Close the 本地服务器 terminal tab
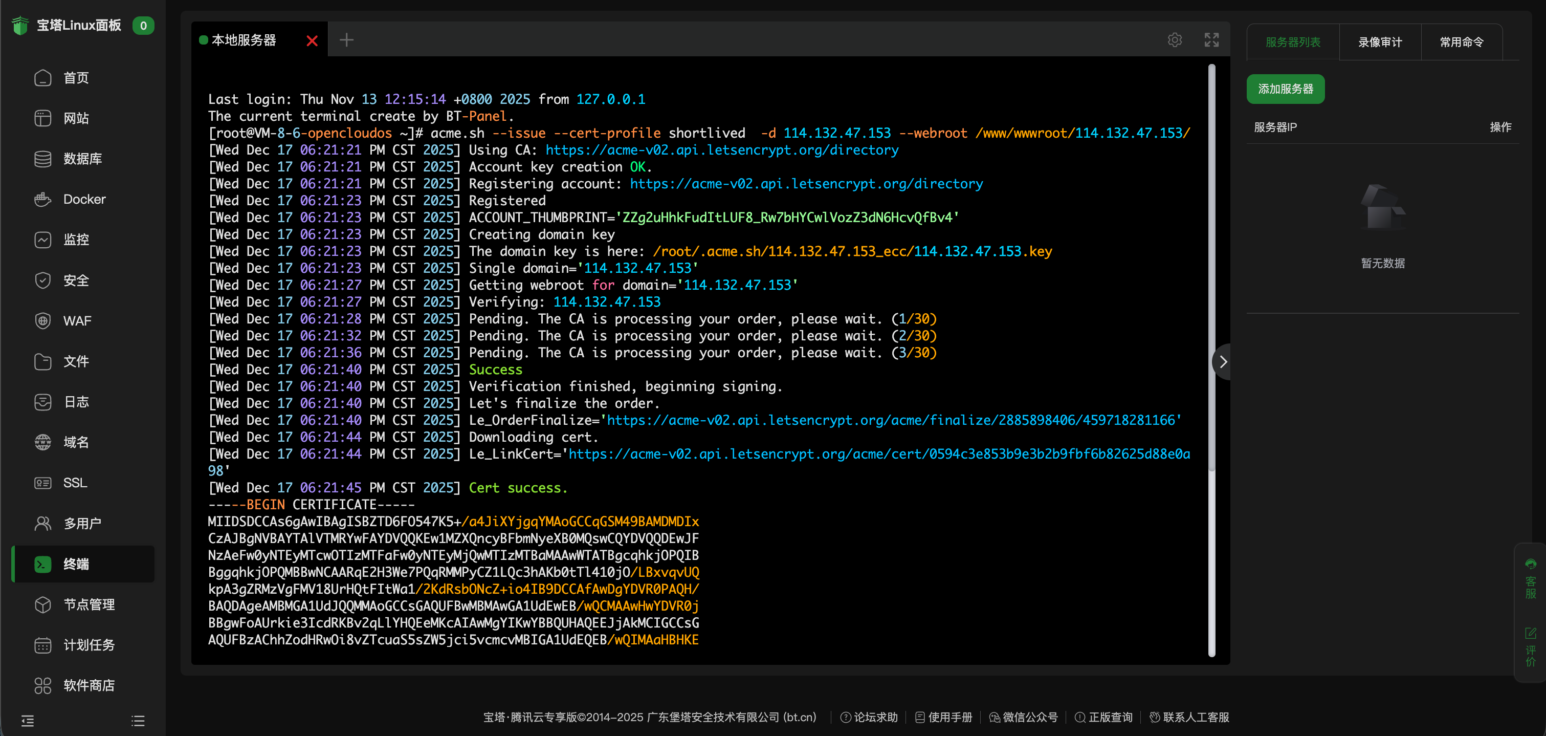 (312, 41)
